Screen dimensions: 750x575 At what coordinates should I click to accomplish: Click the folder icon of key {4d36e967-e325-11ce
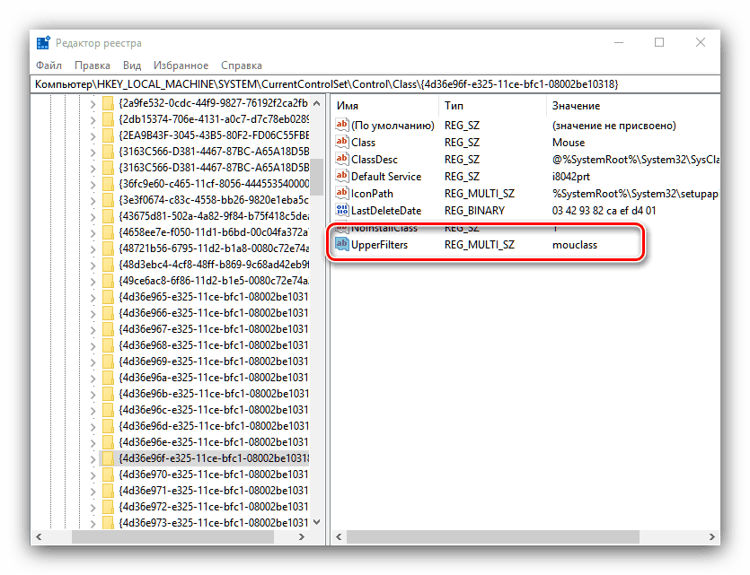point(109,329)
